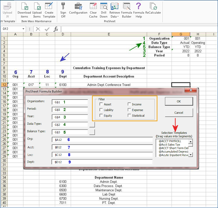Screen dimensions: 218x208
Task: Open the Name Box dropdown arrow
Action: 24,29
